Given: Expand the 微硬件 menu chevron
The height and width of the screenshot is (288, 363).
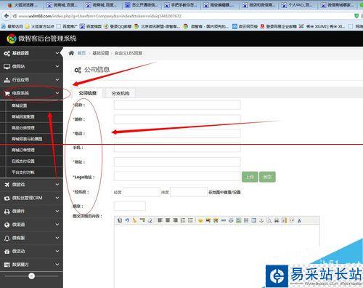Looking at the screenshot, I should tap(57, 211).
